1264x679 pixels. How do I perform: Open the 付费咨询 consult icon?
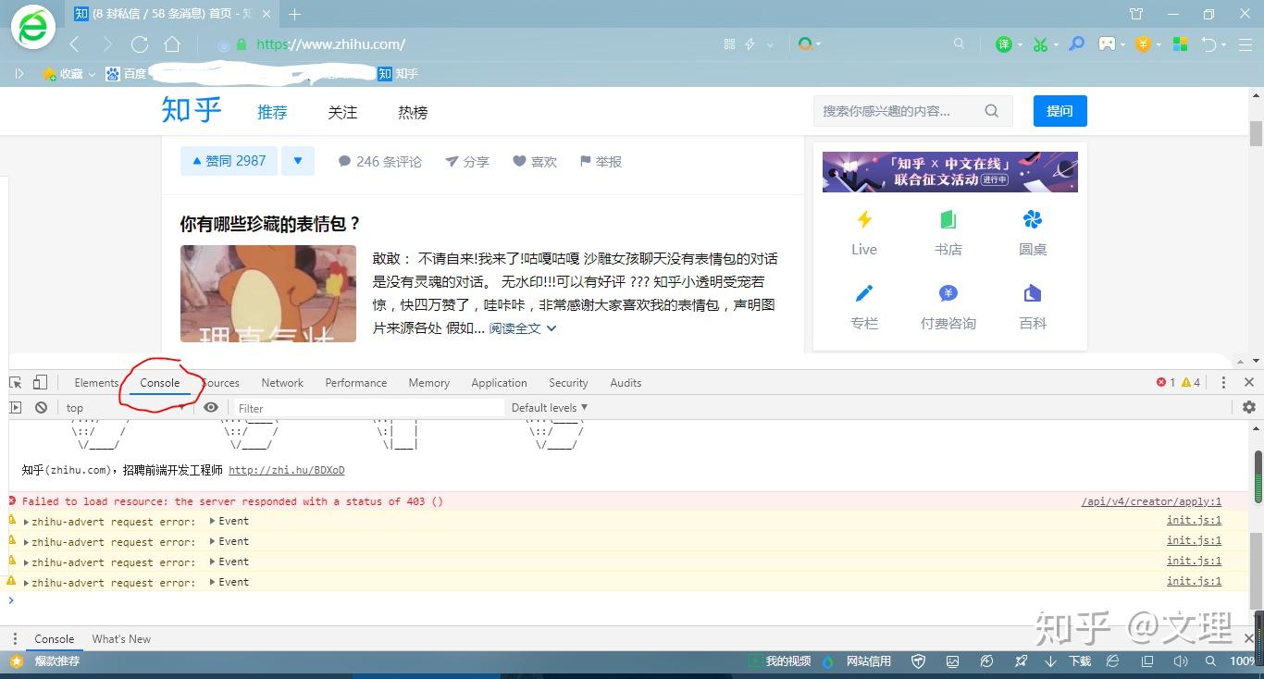point(948,293)
